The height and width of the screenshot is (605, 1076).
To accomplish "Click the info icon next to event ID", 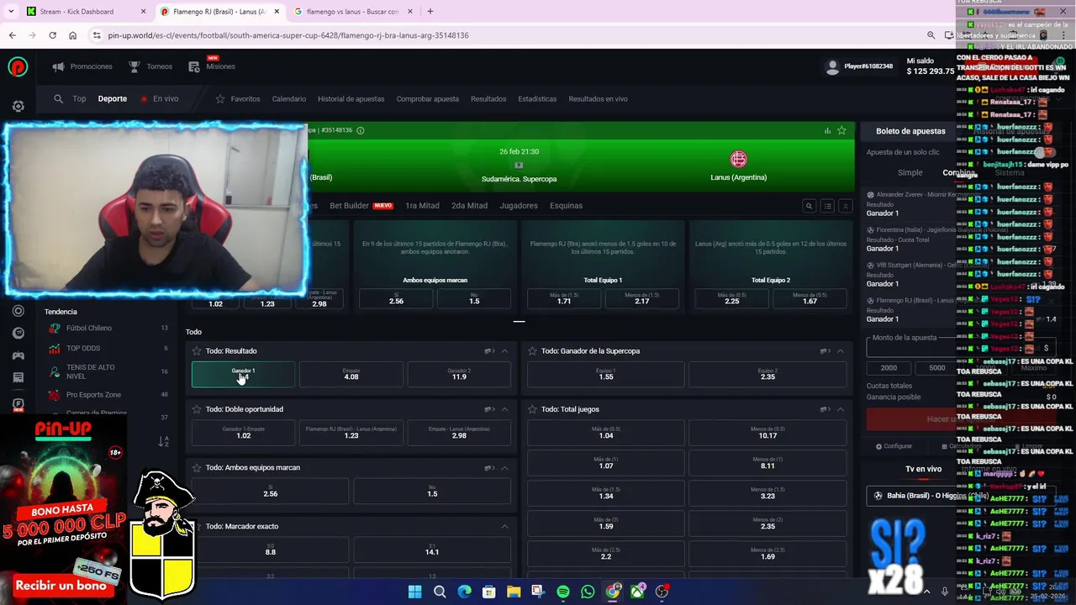I will (360, 130).
